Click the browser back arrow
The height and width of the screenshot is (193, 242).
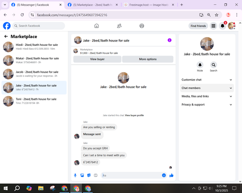pos(5,15)
